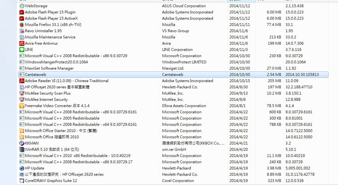Screen dimensions: 338x185
Task: Click the HP Update icon
Action: point(22,168)
